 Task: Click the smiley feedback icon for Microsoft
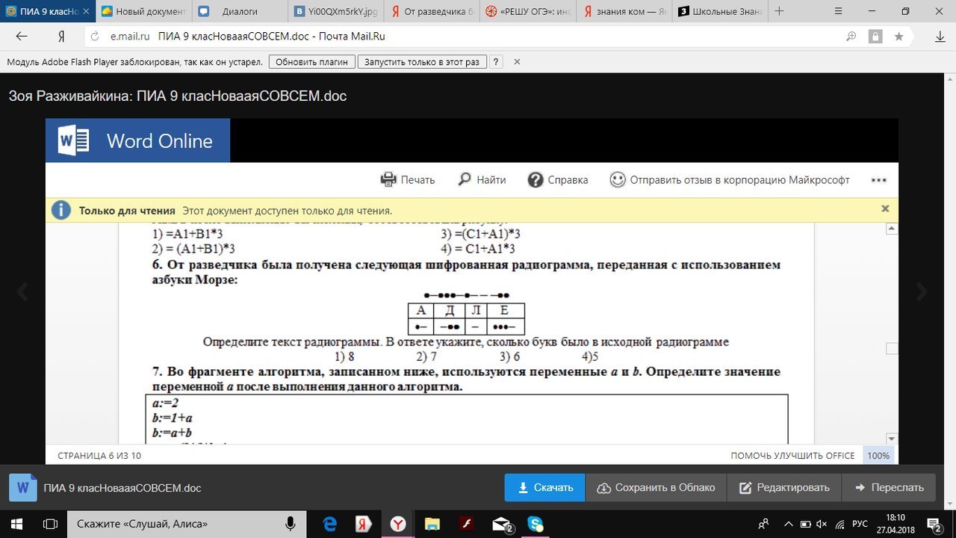coord(617,180)
